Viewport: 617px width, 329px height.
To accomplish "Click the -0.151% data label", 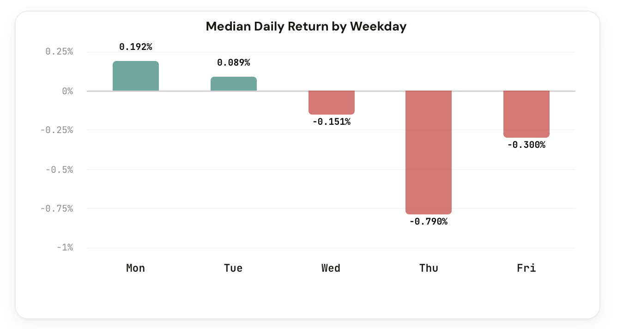I will point(332,122).
